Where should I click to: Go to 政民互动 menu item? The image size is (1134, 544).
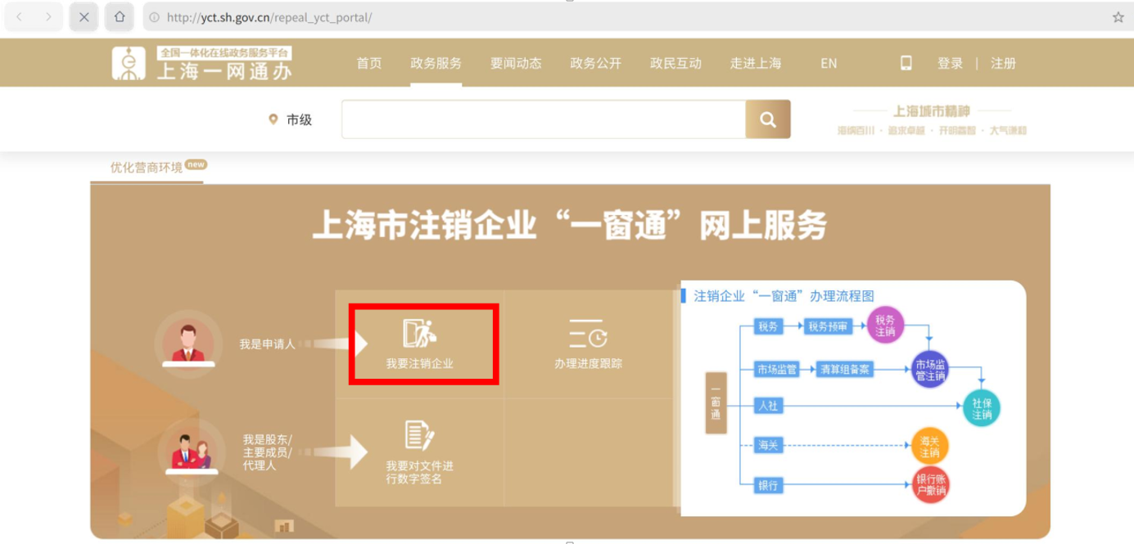tap(675, 63)
